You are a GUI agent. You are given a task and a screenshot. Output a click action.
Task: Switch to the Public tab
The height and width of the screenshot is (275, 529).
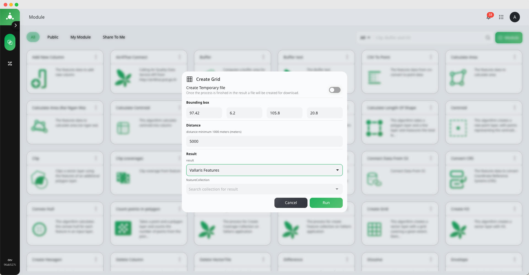[x=53, y=37]
